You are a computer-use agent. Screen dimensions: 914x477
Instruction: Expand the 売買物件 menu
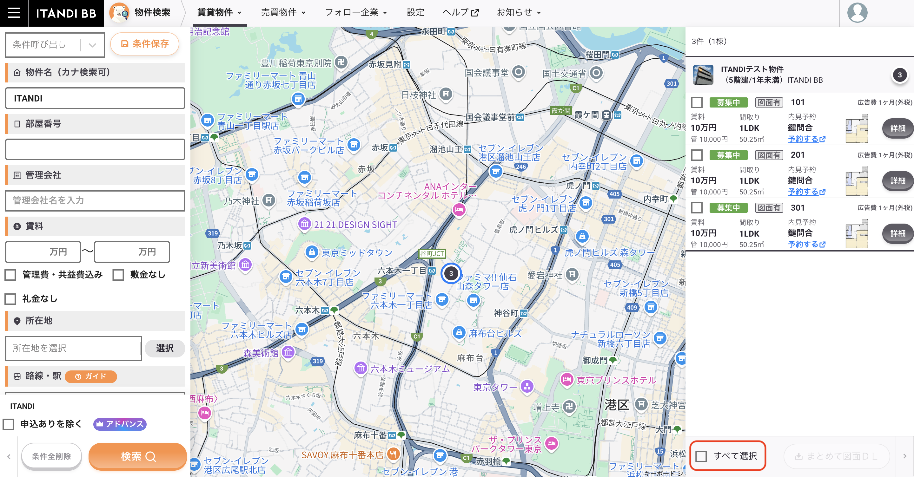283,13
